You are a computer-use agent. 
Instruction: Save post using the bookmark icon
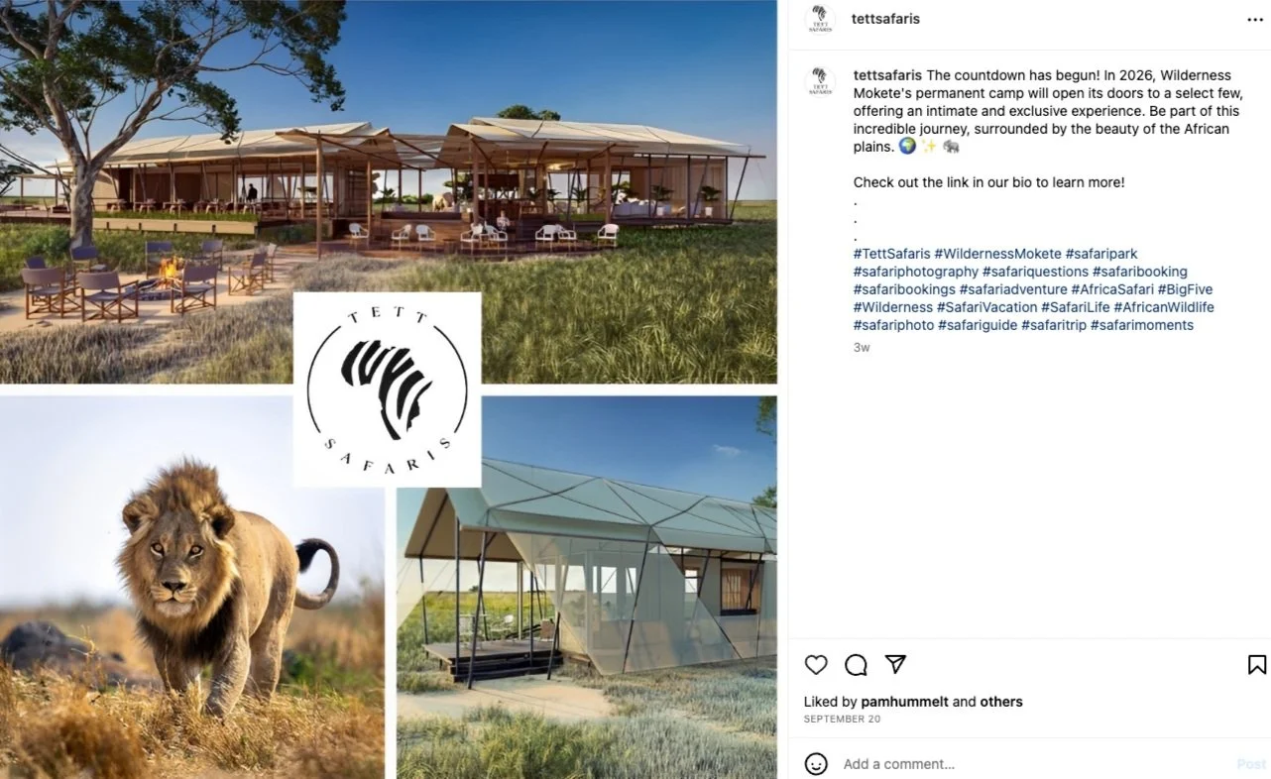(x=1256, y=665)
